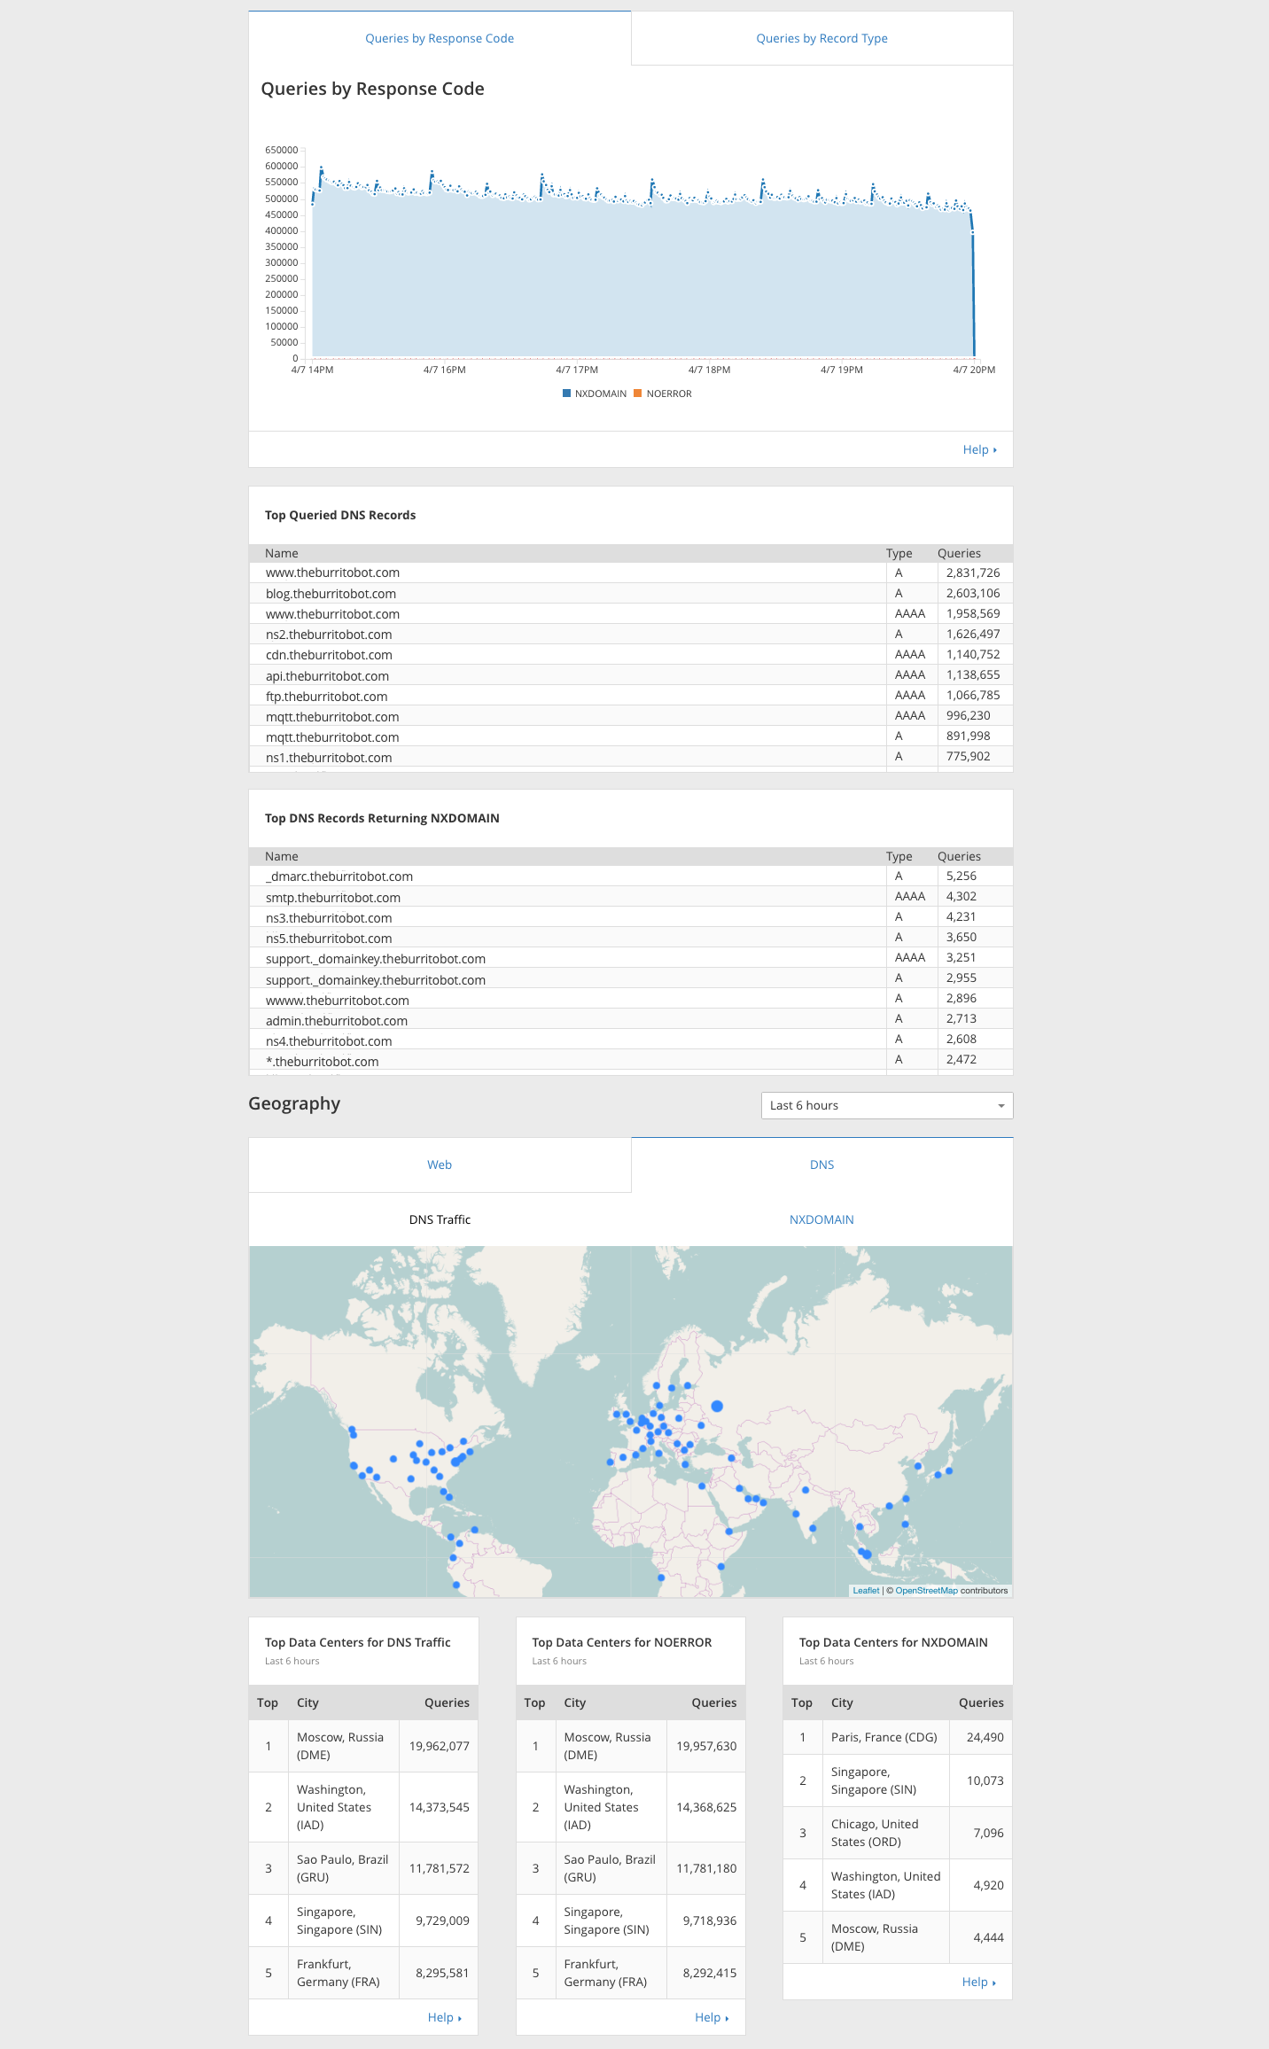This screenshot has width=1269, height=2049.
Task: Open the Leaflet attribution link
Action: pyautogui.click(x=866, y=1591)
